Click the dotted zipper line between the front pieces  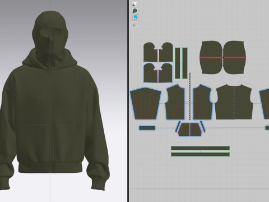coord(190,97)
